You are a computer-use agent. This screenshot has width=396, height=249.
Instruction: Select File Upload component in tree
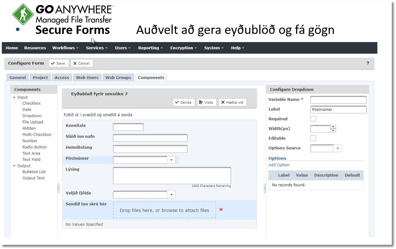click(33, 122)
